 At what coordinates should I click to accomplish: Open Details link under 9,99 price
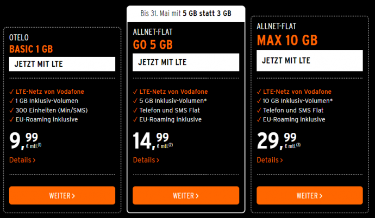tap(22, 160)
